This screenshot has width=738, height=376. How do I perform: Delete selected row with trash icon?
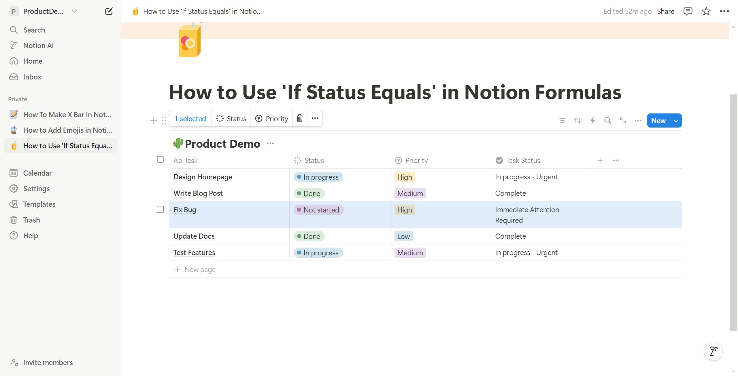[x=300, y=118]
